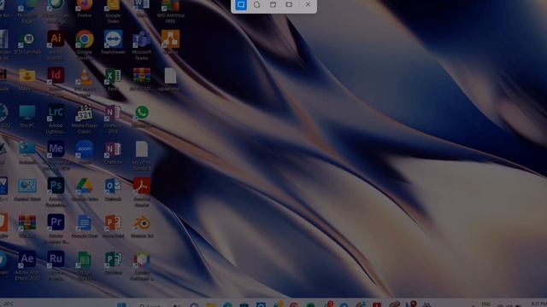Select the Outlook desktop shortcut

113,189
